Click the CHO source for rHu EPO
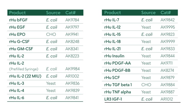The width and height of the screenshot is (185, 110). (x=51, y=34)
